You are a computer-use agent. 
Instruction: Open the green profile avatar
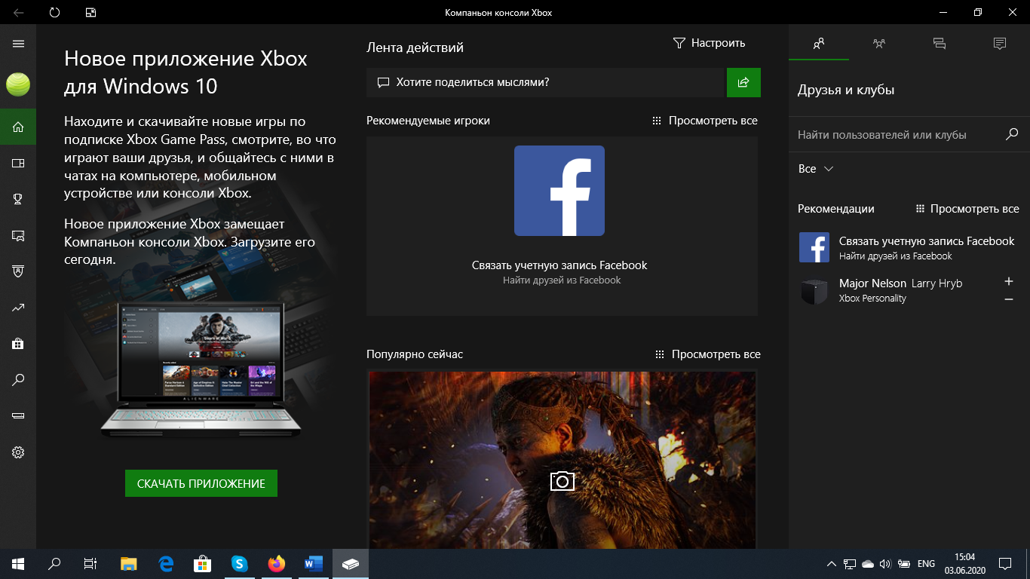(x=18, y=84)
